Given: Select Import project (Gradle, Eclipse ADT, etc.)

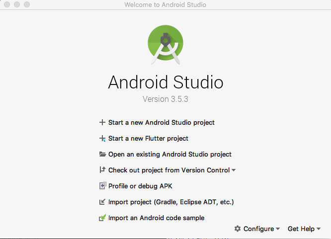Looking at the screenshot, I should (x=171, y=202).
